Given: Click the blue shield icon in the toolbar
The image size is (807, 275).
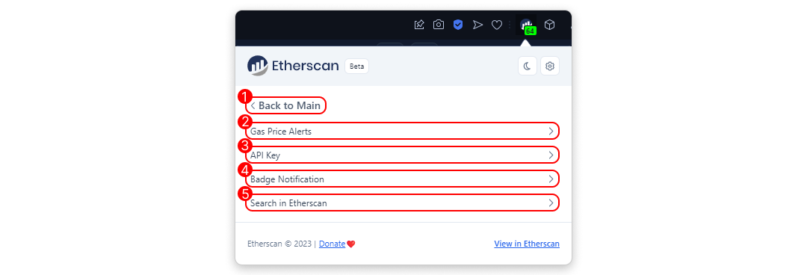Looking at the screenshot, I should (x=458, y=25).
